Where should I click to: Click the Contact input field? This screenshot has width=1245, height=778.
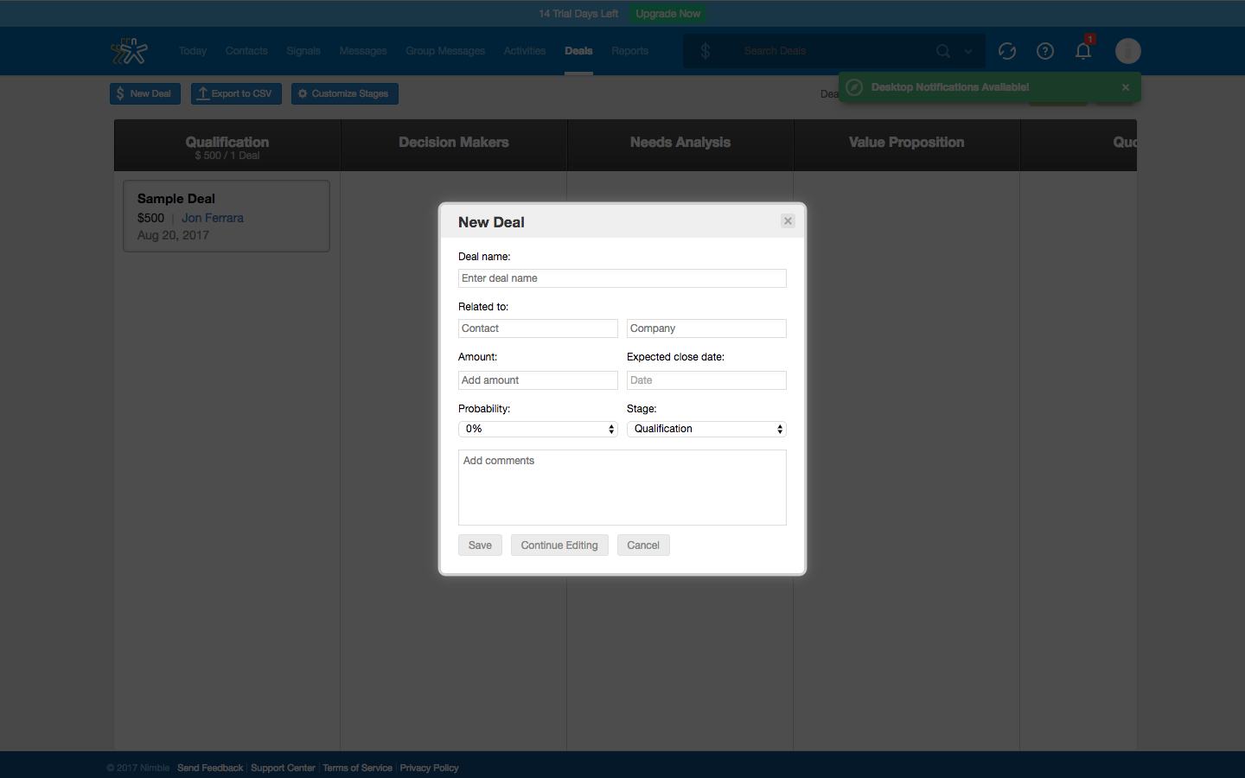(x=538, y=328)
